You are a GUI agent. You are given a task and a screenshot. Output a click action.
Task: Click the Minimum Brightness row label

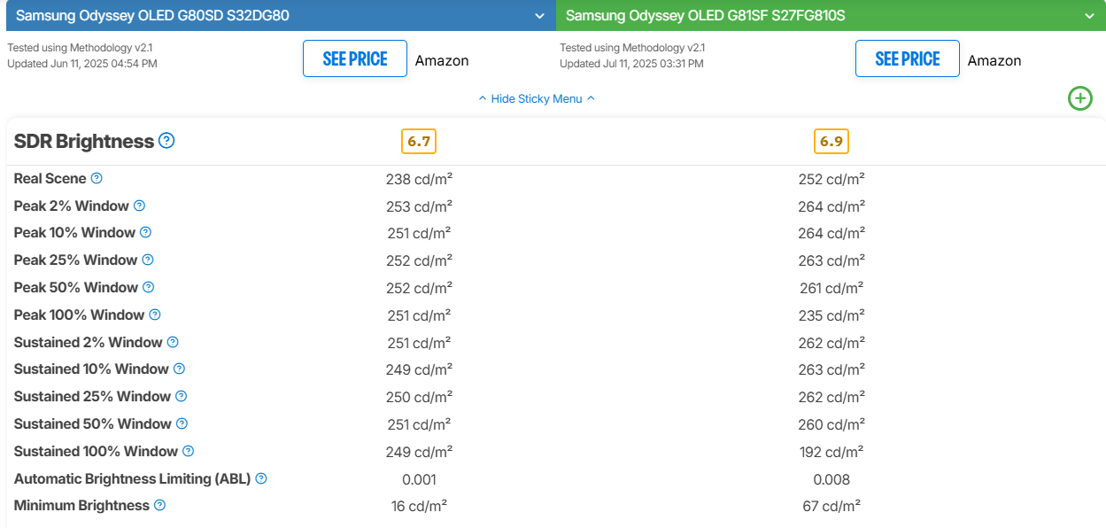pos(81,505)
